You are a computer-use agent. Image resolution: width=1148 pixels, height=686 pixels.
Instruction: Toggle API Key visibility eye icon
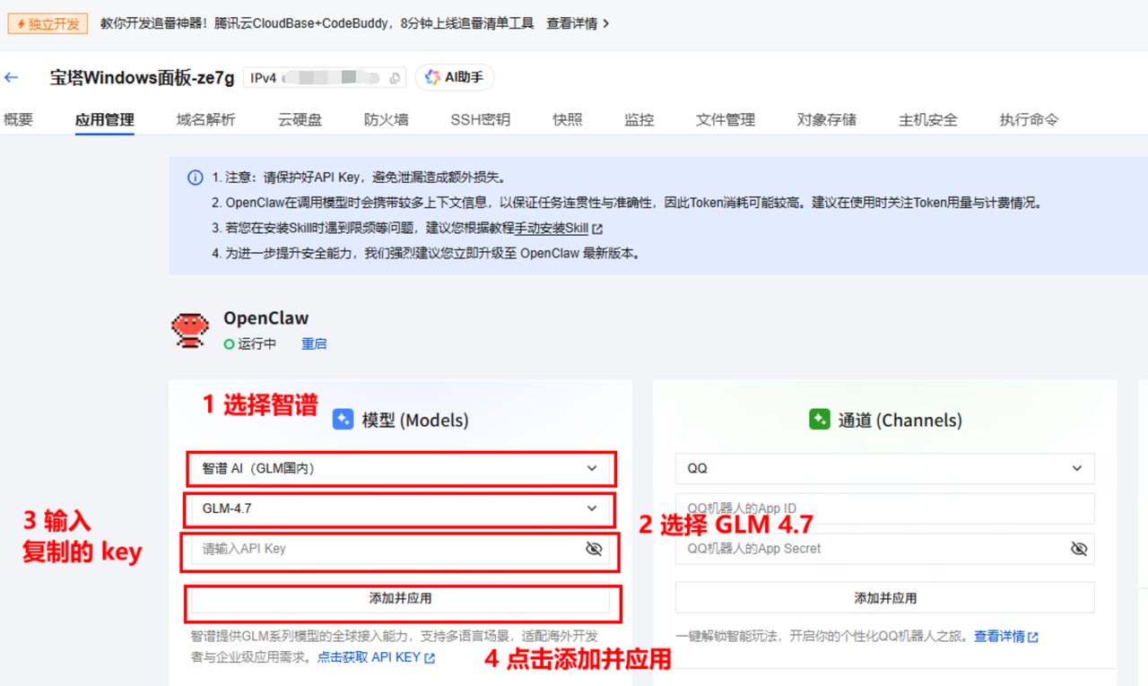pyautogui.click(x=594, y=549)
